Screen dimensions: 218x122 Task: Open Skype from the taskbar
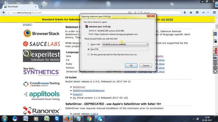(99, 119)
